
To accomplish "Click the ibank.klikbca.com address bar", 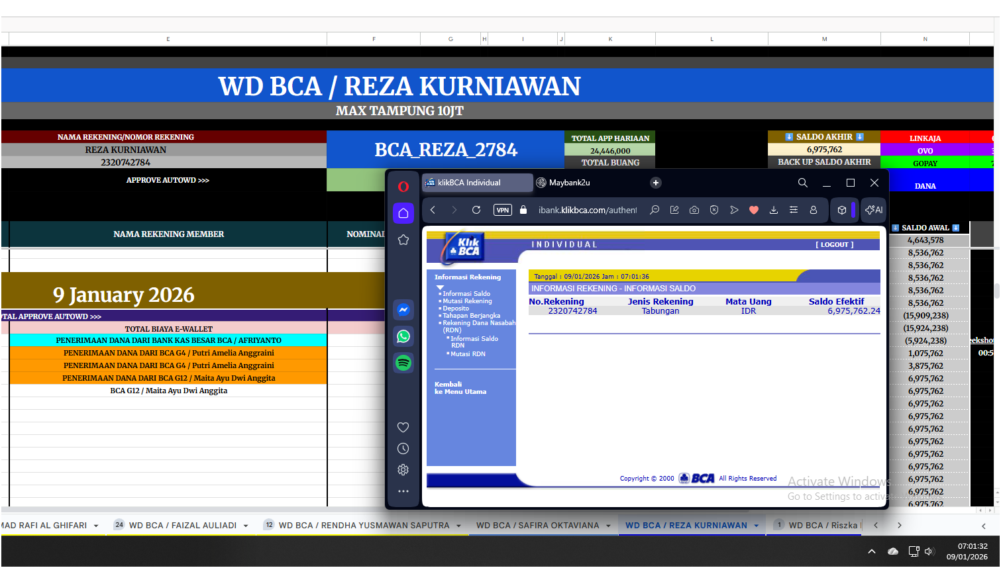I will point(588,210).
